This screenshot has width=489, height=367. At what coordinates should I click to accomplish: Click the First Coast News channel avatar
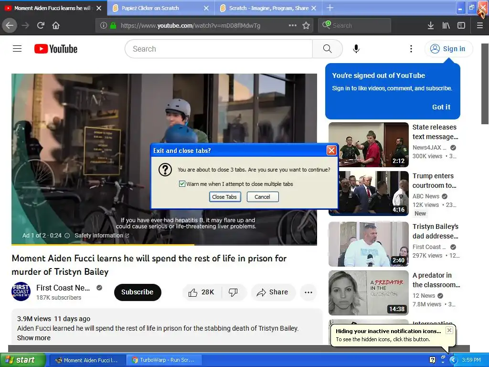(x=21, y=291)
